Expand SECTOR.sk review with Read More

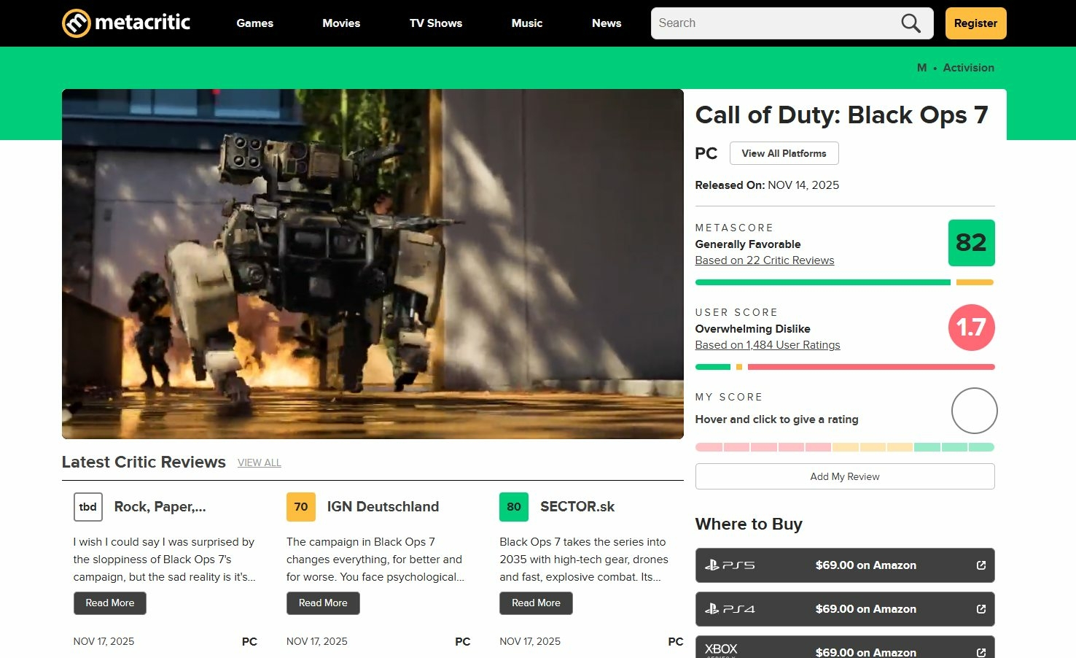536,603
